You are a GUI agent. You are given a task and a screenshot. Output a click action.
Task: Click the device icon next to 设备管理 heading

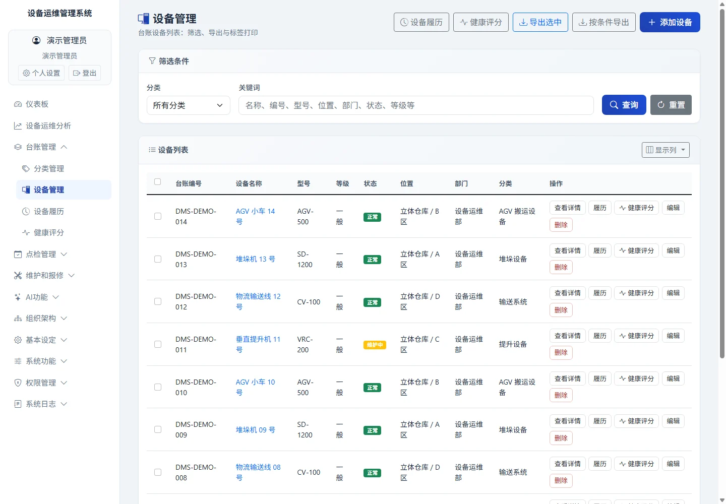(x=144, y=19)
